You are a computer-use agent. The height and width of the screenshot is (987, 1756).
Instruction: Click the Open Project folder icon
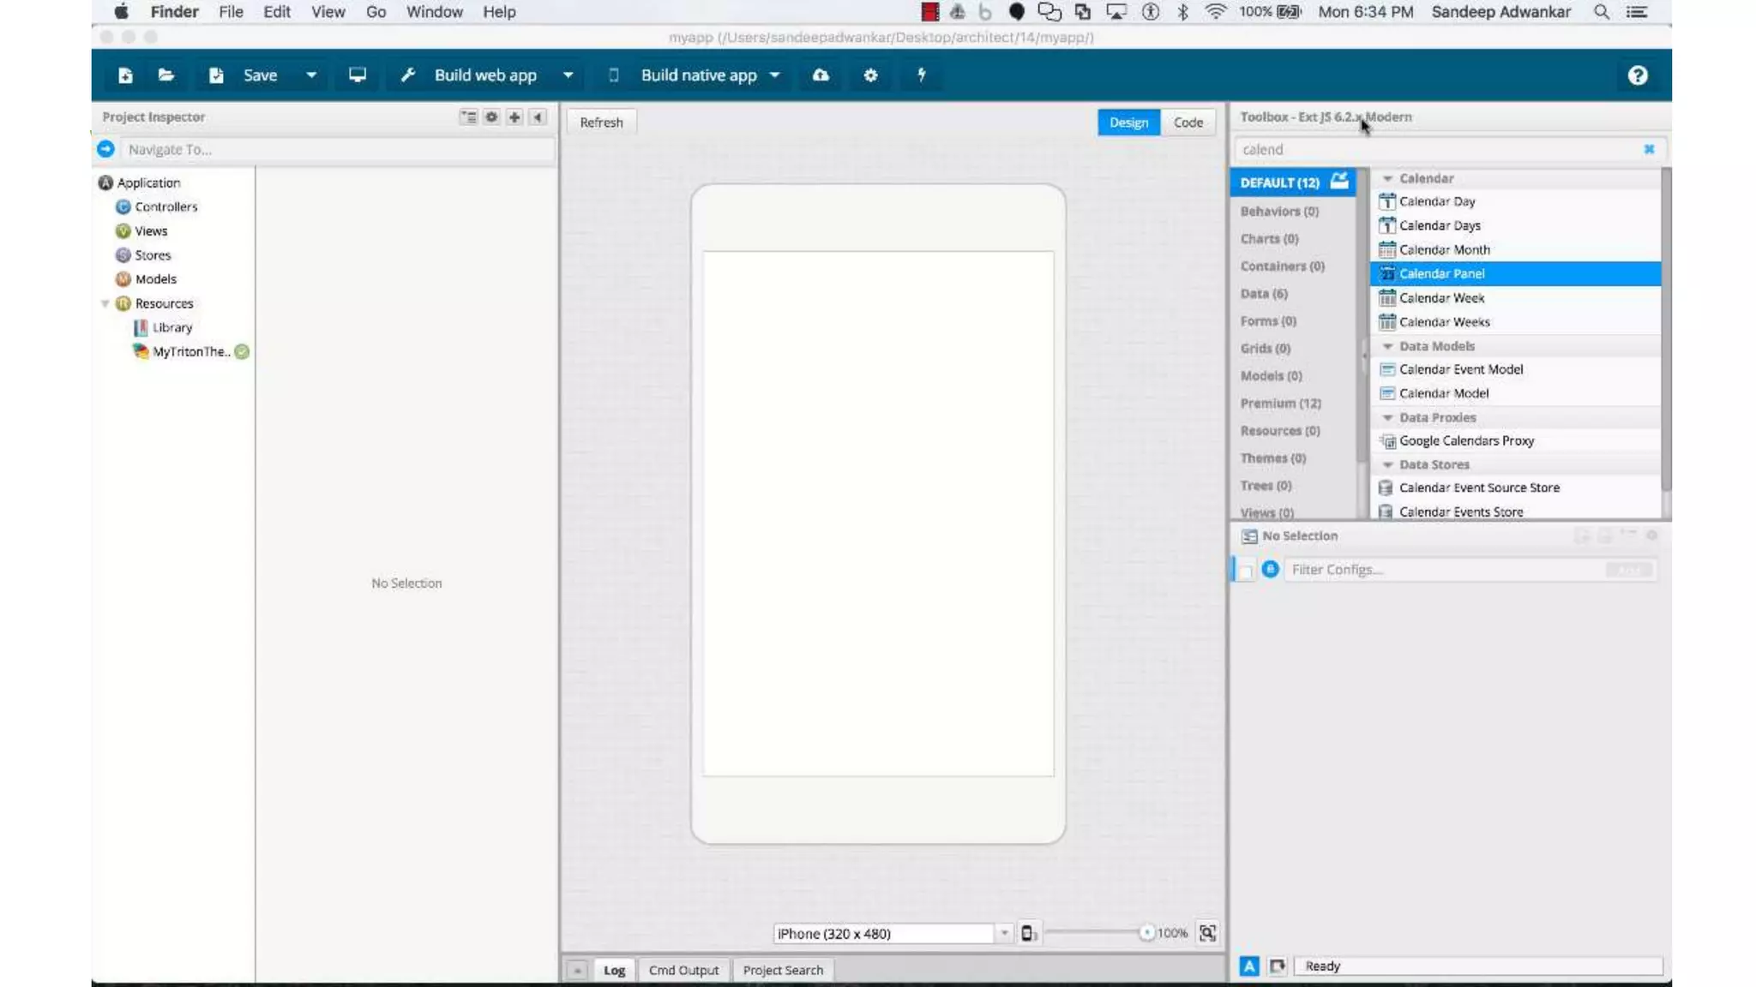(x=166, y=75)
